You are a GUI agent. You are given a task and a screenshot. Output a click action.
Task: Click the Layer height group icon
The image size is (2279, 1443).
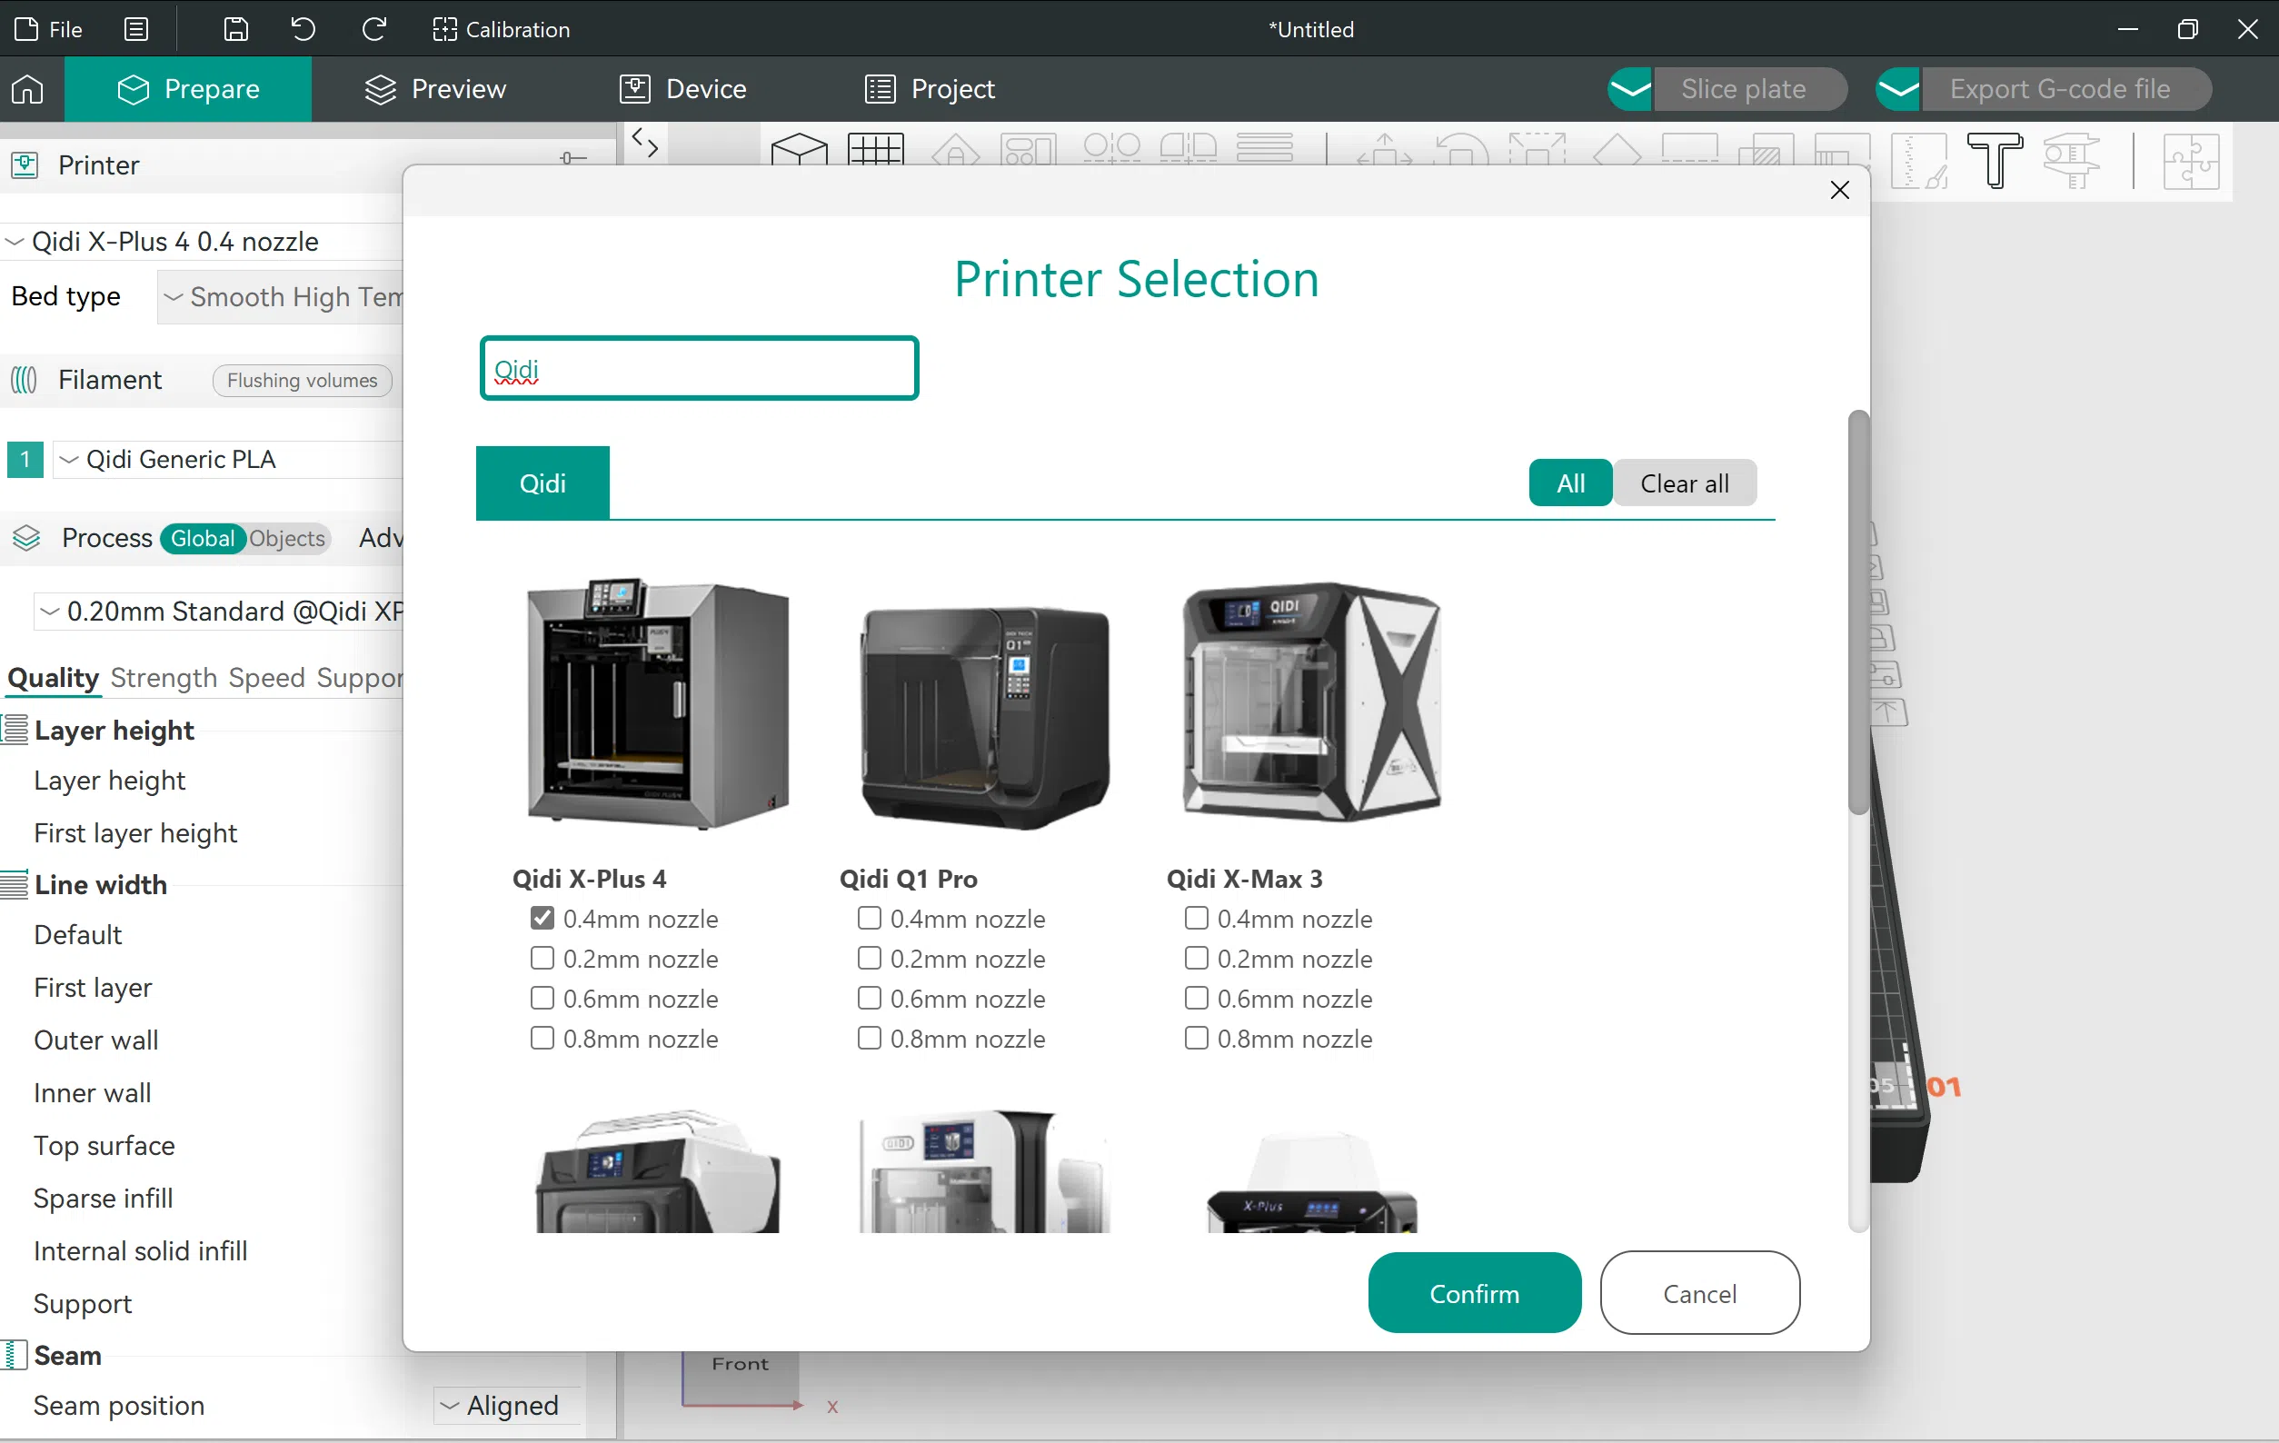15,731
